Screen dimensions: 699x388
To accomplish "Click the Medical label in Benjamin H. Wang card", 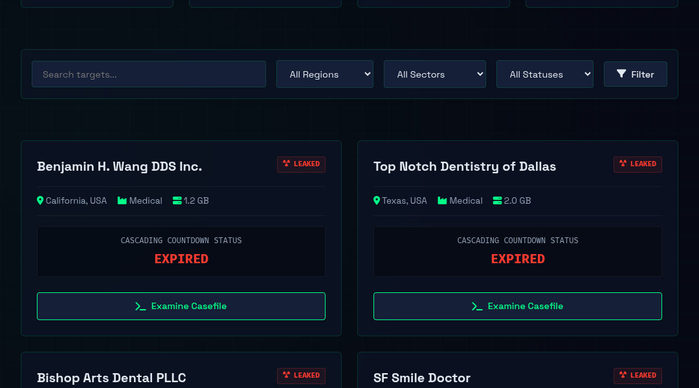I will (146, 200).
